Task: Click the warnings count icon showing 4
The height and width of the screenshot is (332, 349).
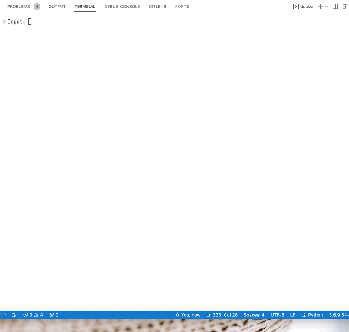Action: pyautogui.click(x=38, y=315)
